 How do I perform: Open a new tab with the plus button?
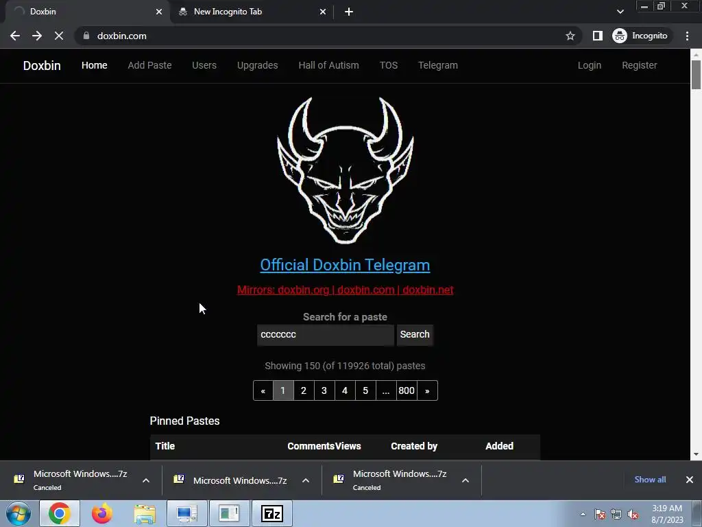(349, 12)
